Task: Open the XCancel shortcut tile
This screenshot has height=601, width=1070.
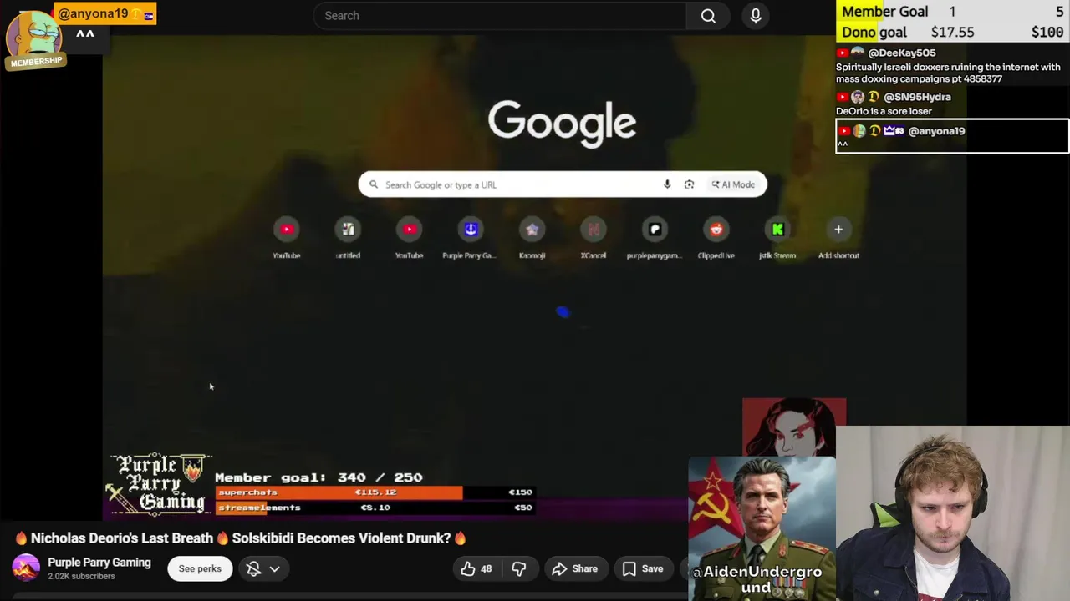Action: click(x=594, y=238)
